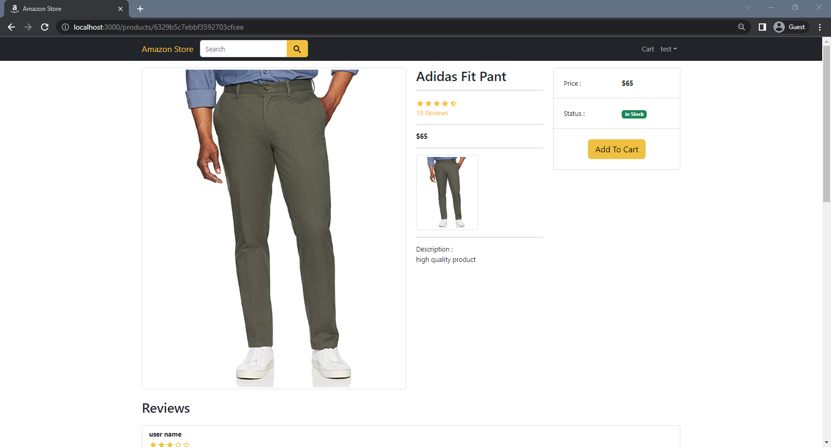Click the scrollbar up arrow

826,41
